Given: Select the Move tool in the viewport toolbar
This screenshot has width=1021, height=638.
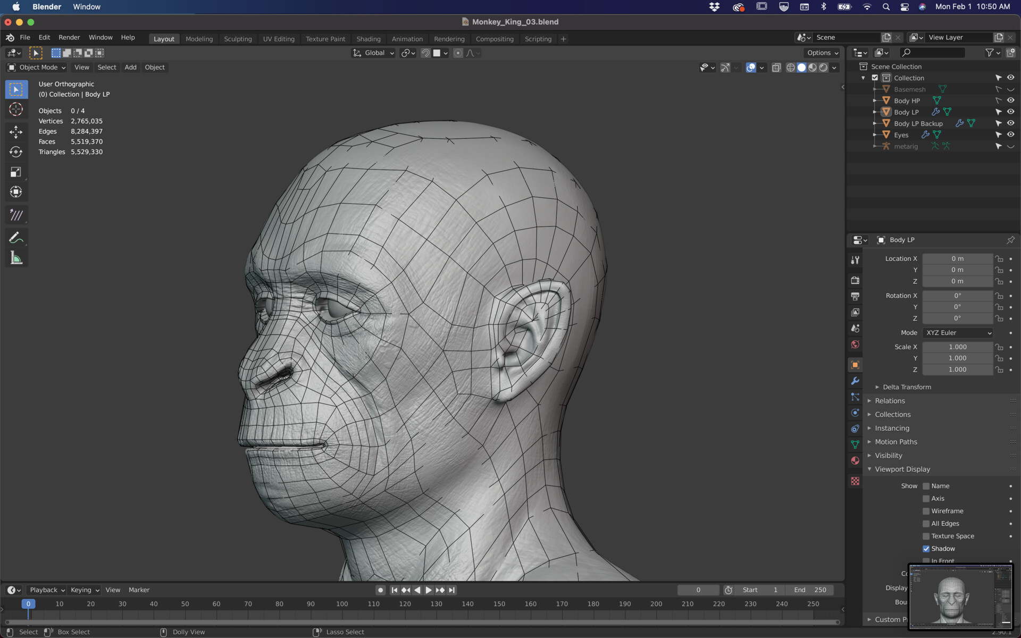Looking at the screenshot, I should pos(16,132).
